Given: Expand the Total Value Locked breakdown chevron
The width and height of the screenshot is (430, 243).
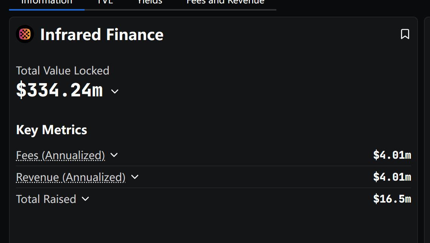Looking at the screenshot, I should (115, 91).
